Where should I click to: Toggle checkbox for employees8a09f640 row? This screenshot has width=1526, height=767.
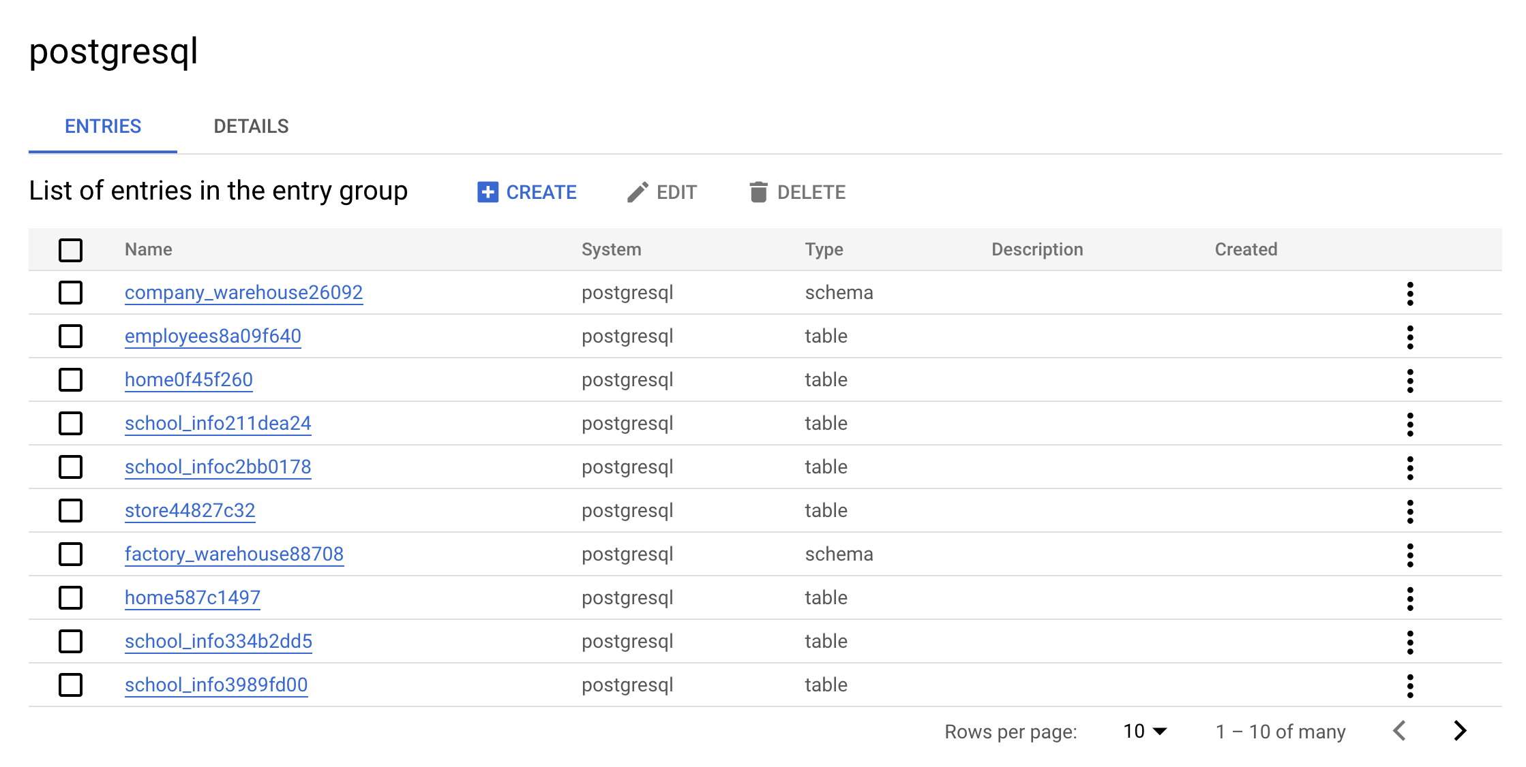pyautogui.click(x=70, y=336)
